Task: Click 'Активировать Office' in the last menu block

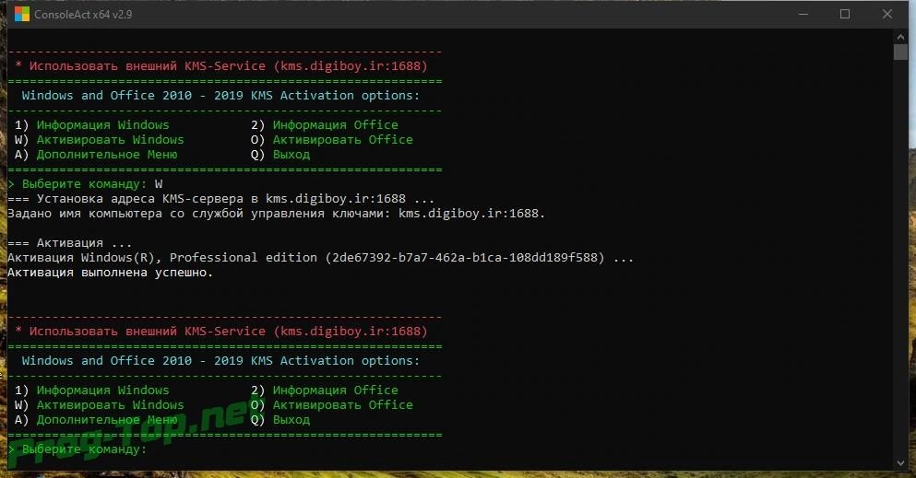Action: [343, 405]
